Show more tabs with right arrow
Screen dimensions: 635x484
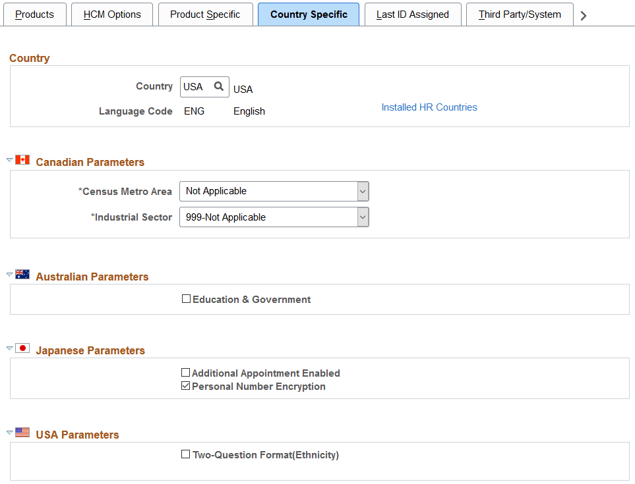pos(583,15)
